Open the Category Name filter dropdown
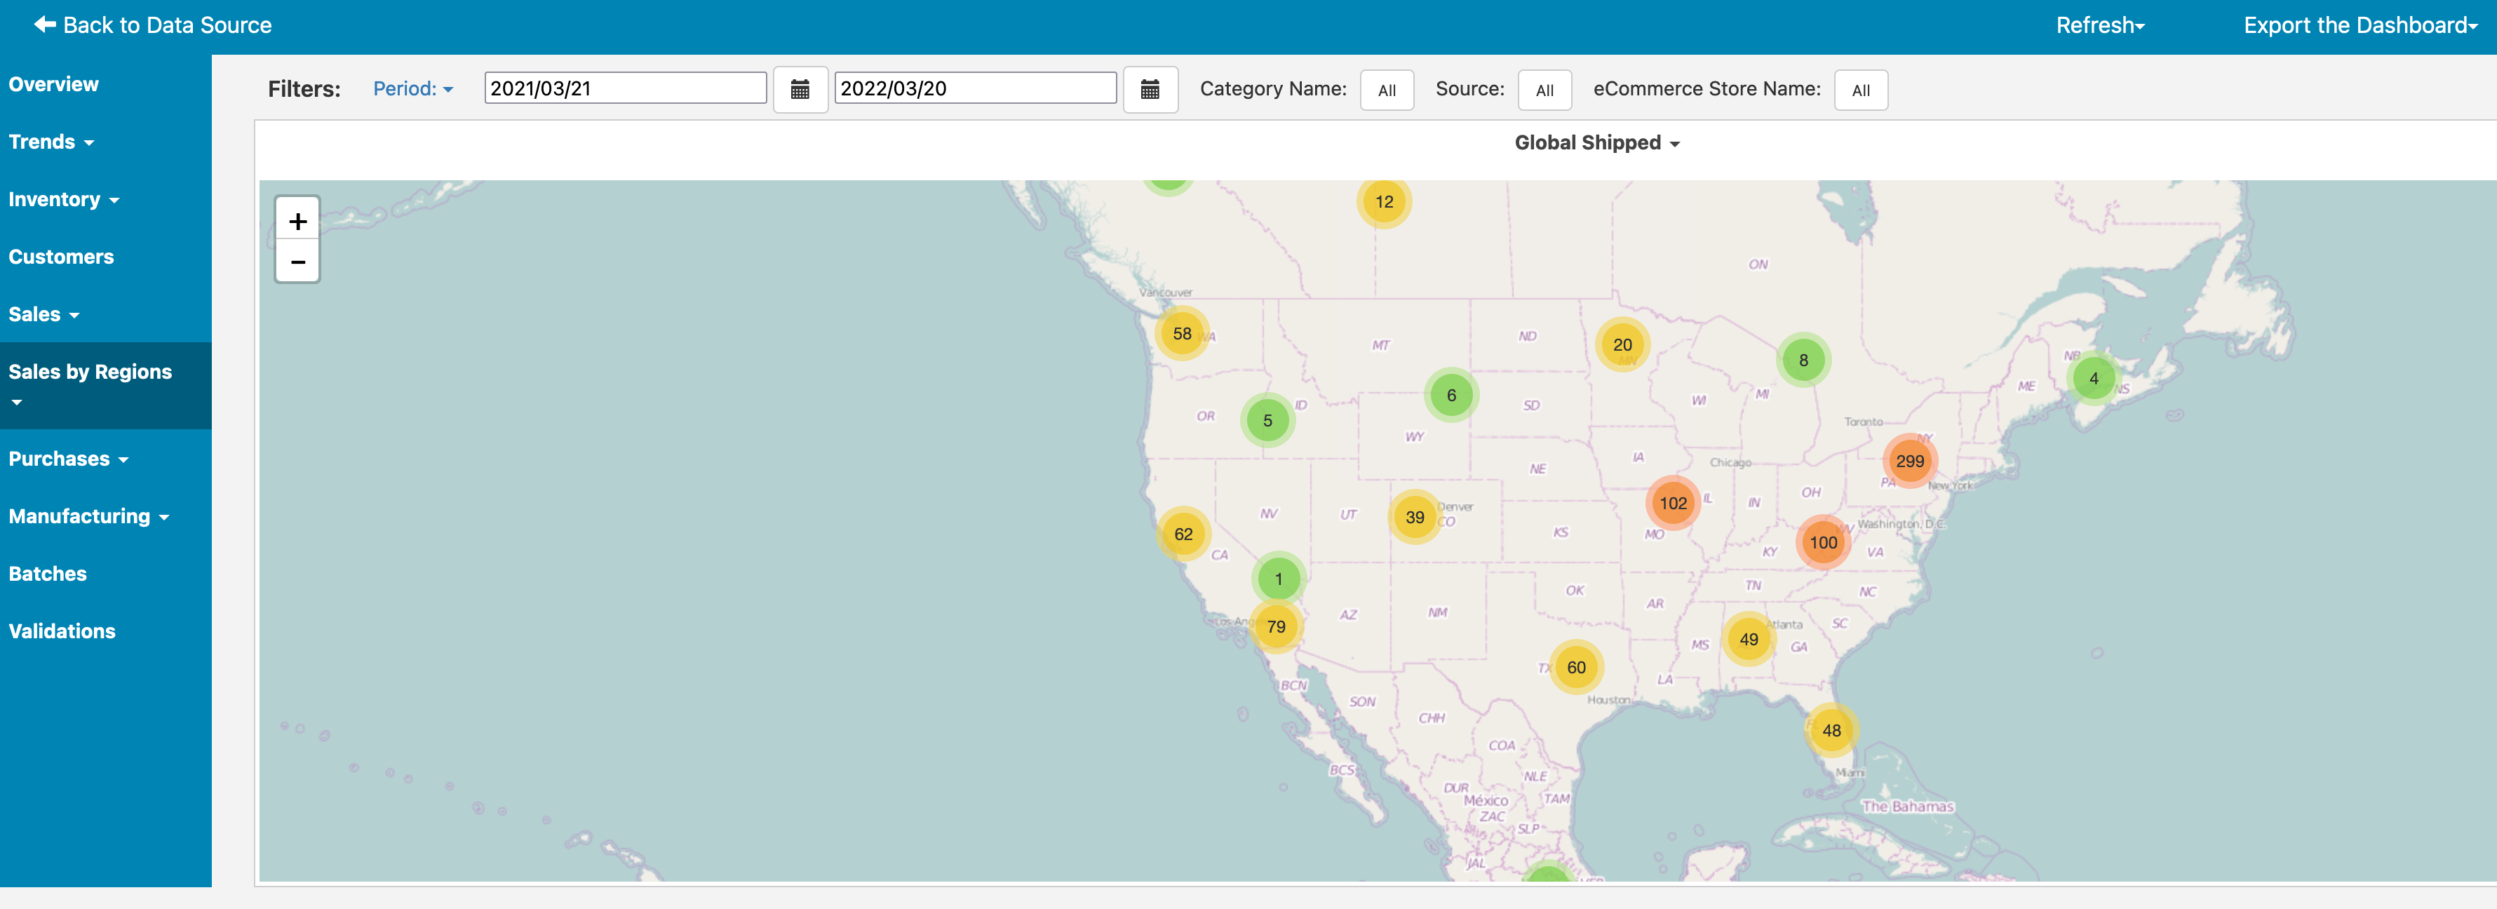 (x=1384, y=89)
